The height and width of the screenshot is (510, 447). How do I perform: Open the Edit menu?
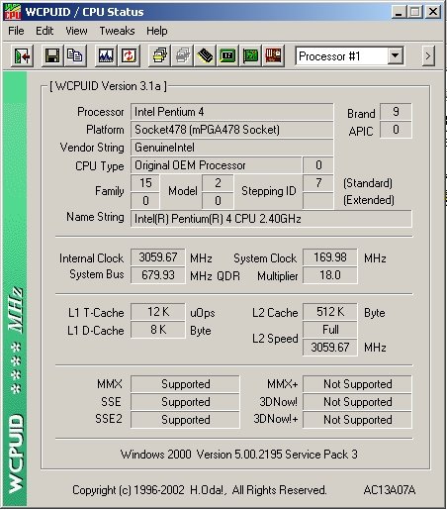[45, 31]
